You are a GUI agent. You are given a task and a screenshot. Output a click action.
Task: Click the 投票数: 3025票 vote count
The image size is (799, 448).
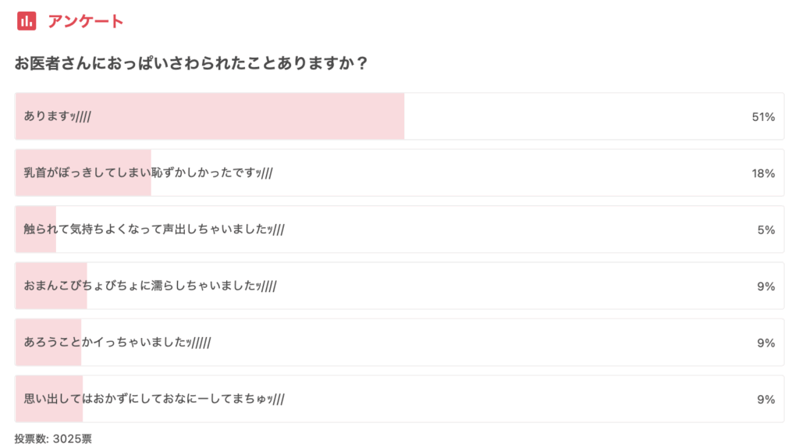(53, 439)
